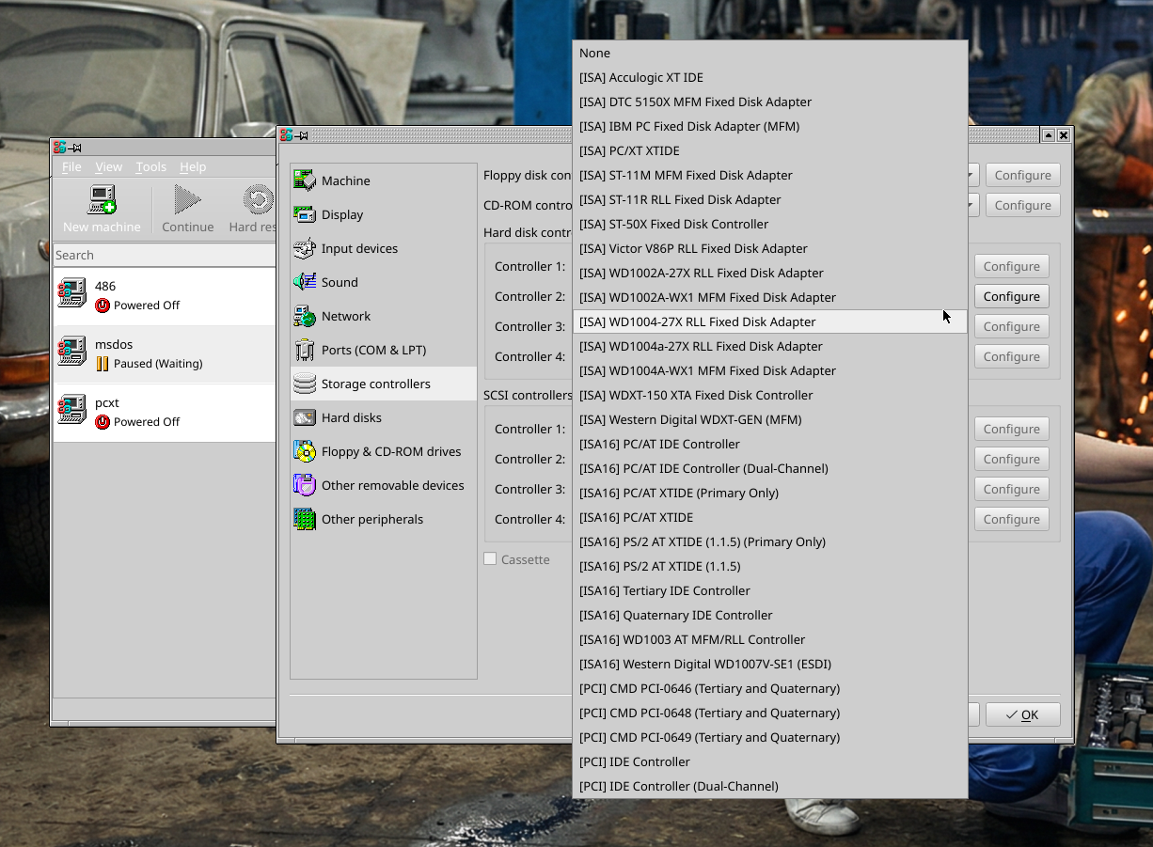Toggle the Cassette checkbox
This screenshot has height=847, width=1153.
490,558
